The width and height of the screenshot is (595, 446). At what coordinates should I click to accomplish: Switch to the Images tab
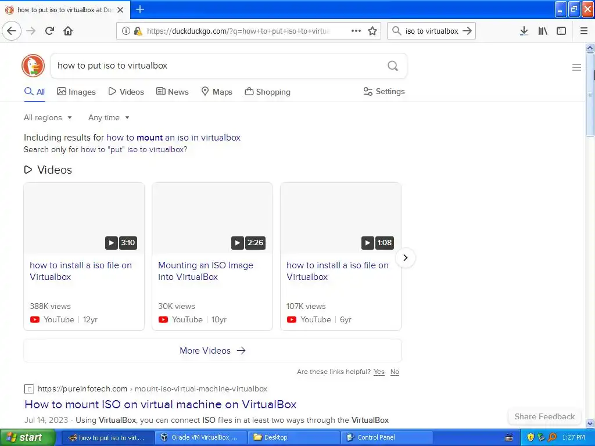pos(76,92)
